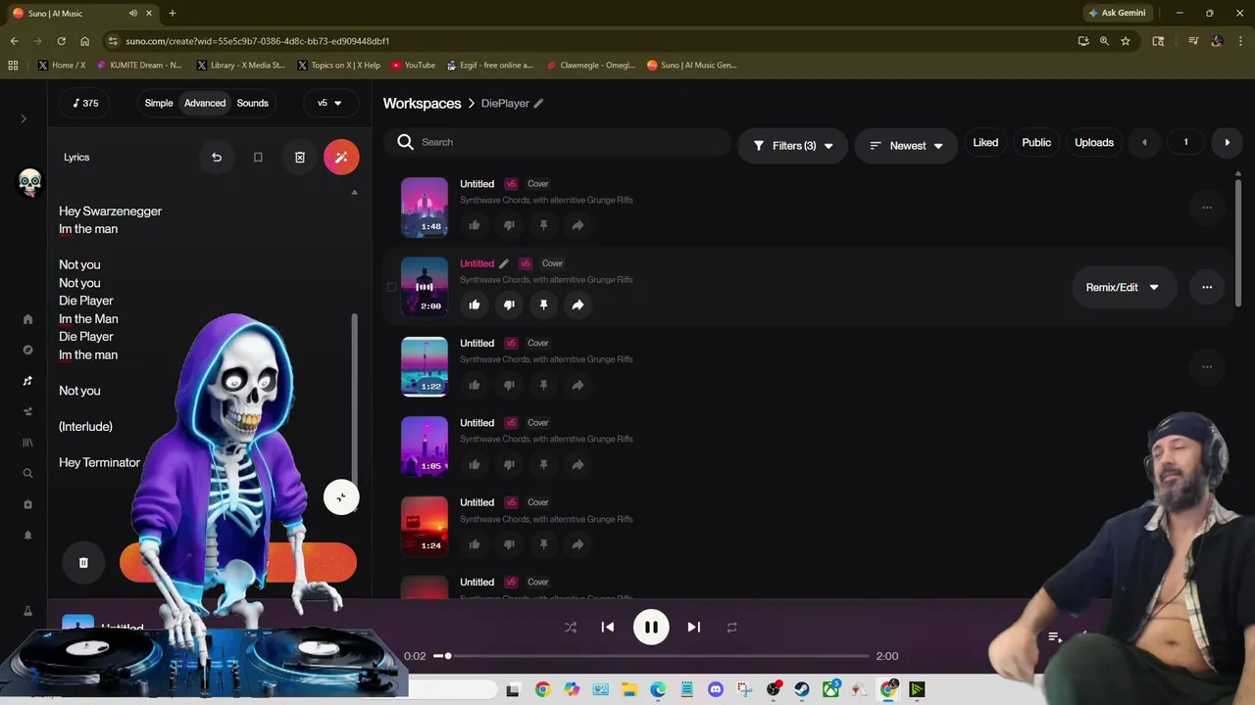This screenshot has width=1255, height=705.
Task: Click the playback progress bar
Action: 651,656
